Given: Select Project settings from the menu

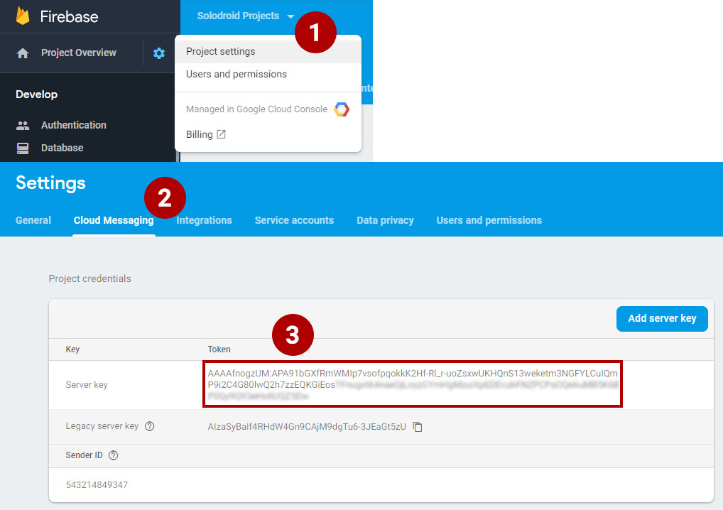Looking at the screenshot, I should point(220,51).
